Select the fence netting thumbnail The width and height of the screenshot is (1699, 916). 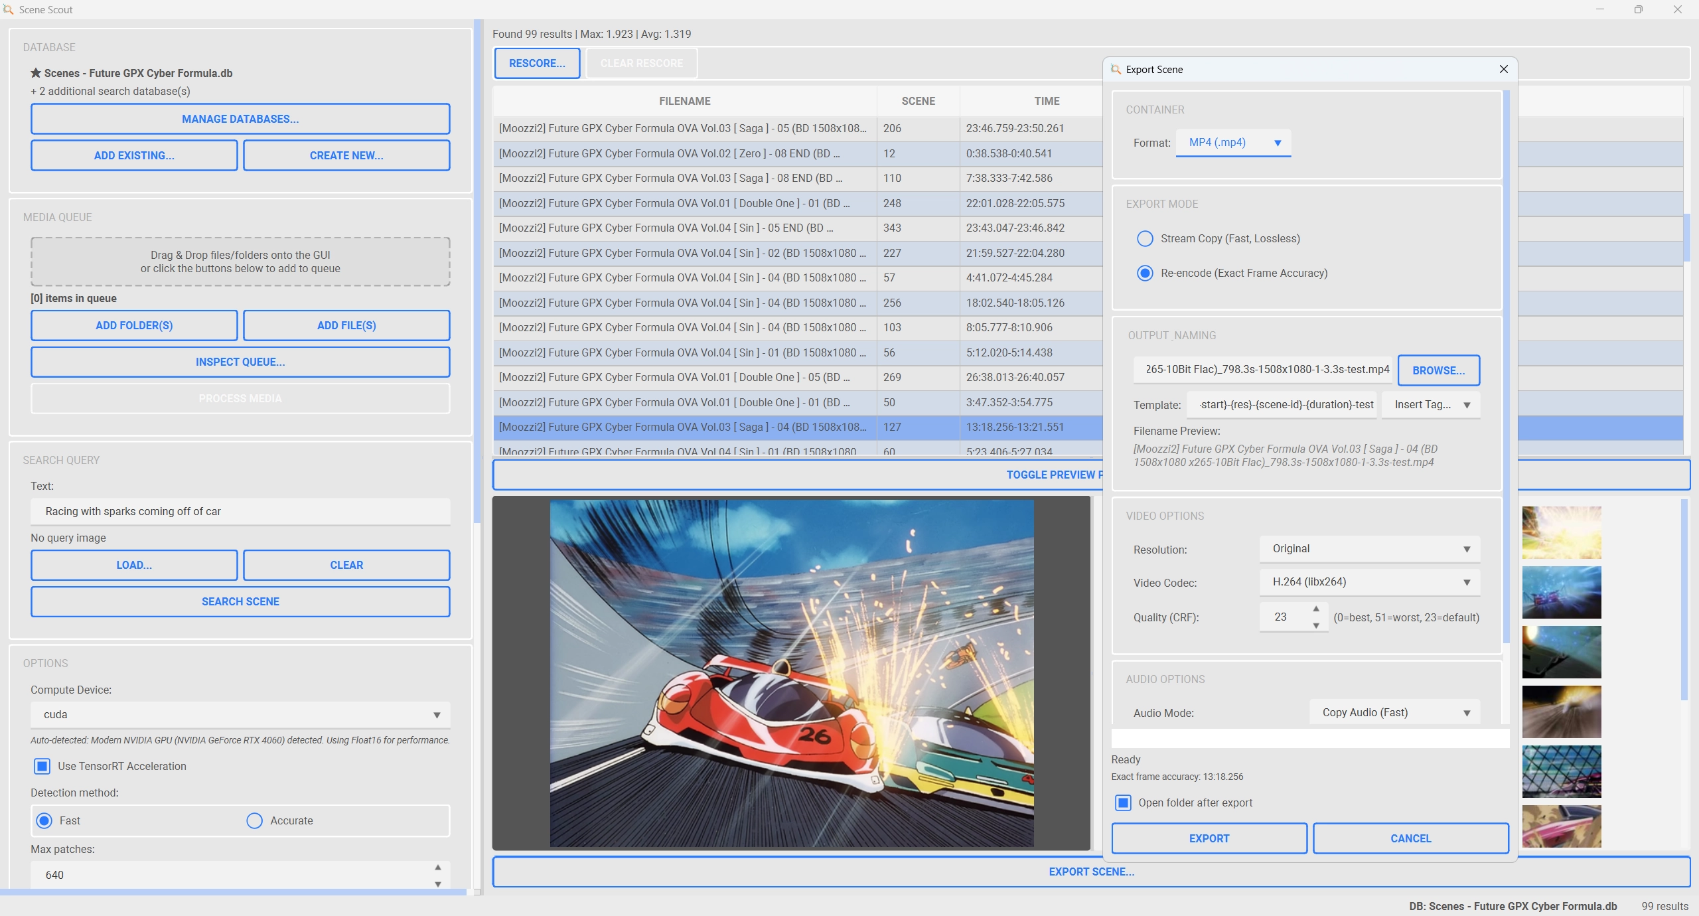1562,771
